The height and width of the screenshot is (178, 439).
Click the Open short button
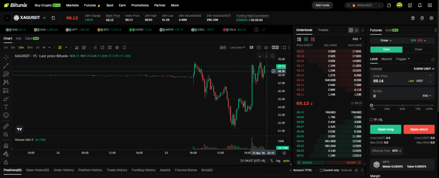click(x=419, y=129)
